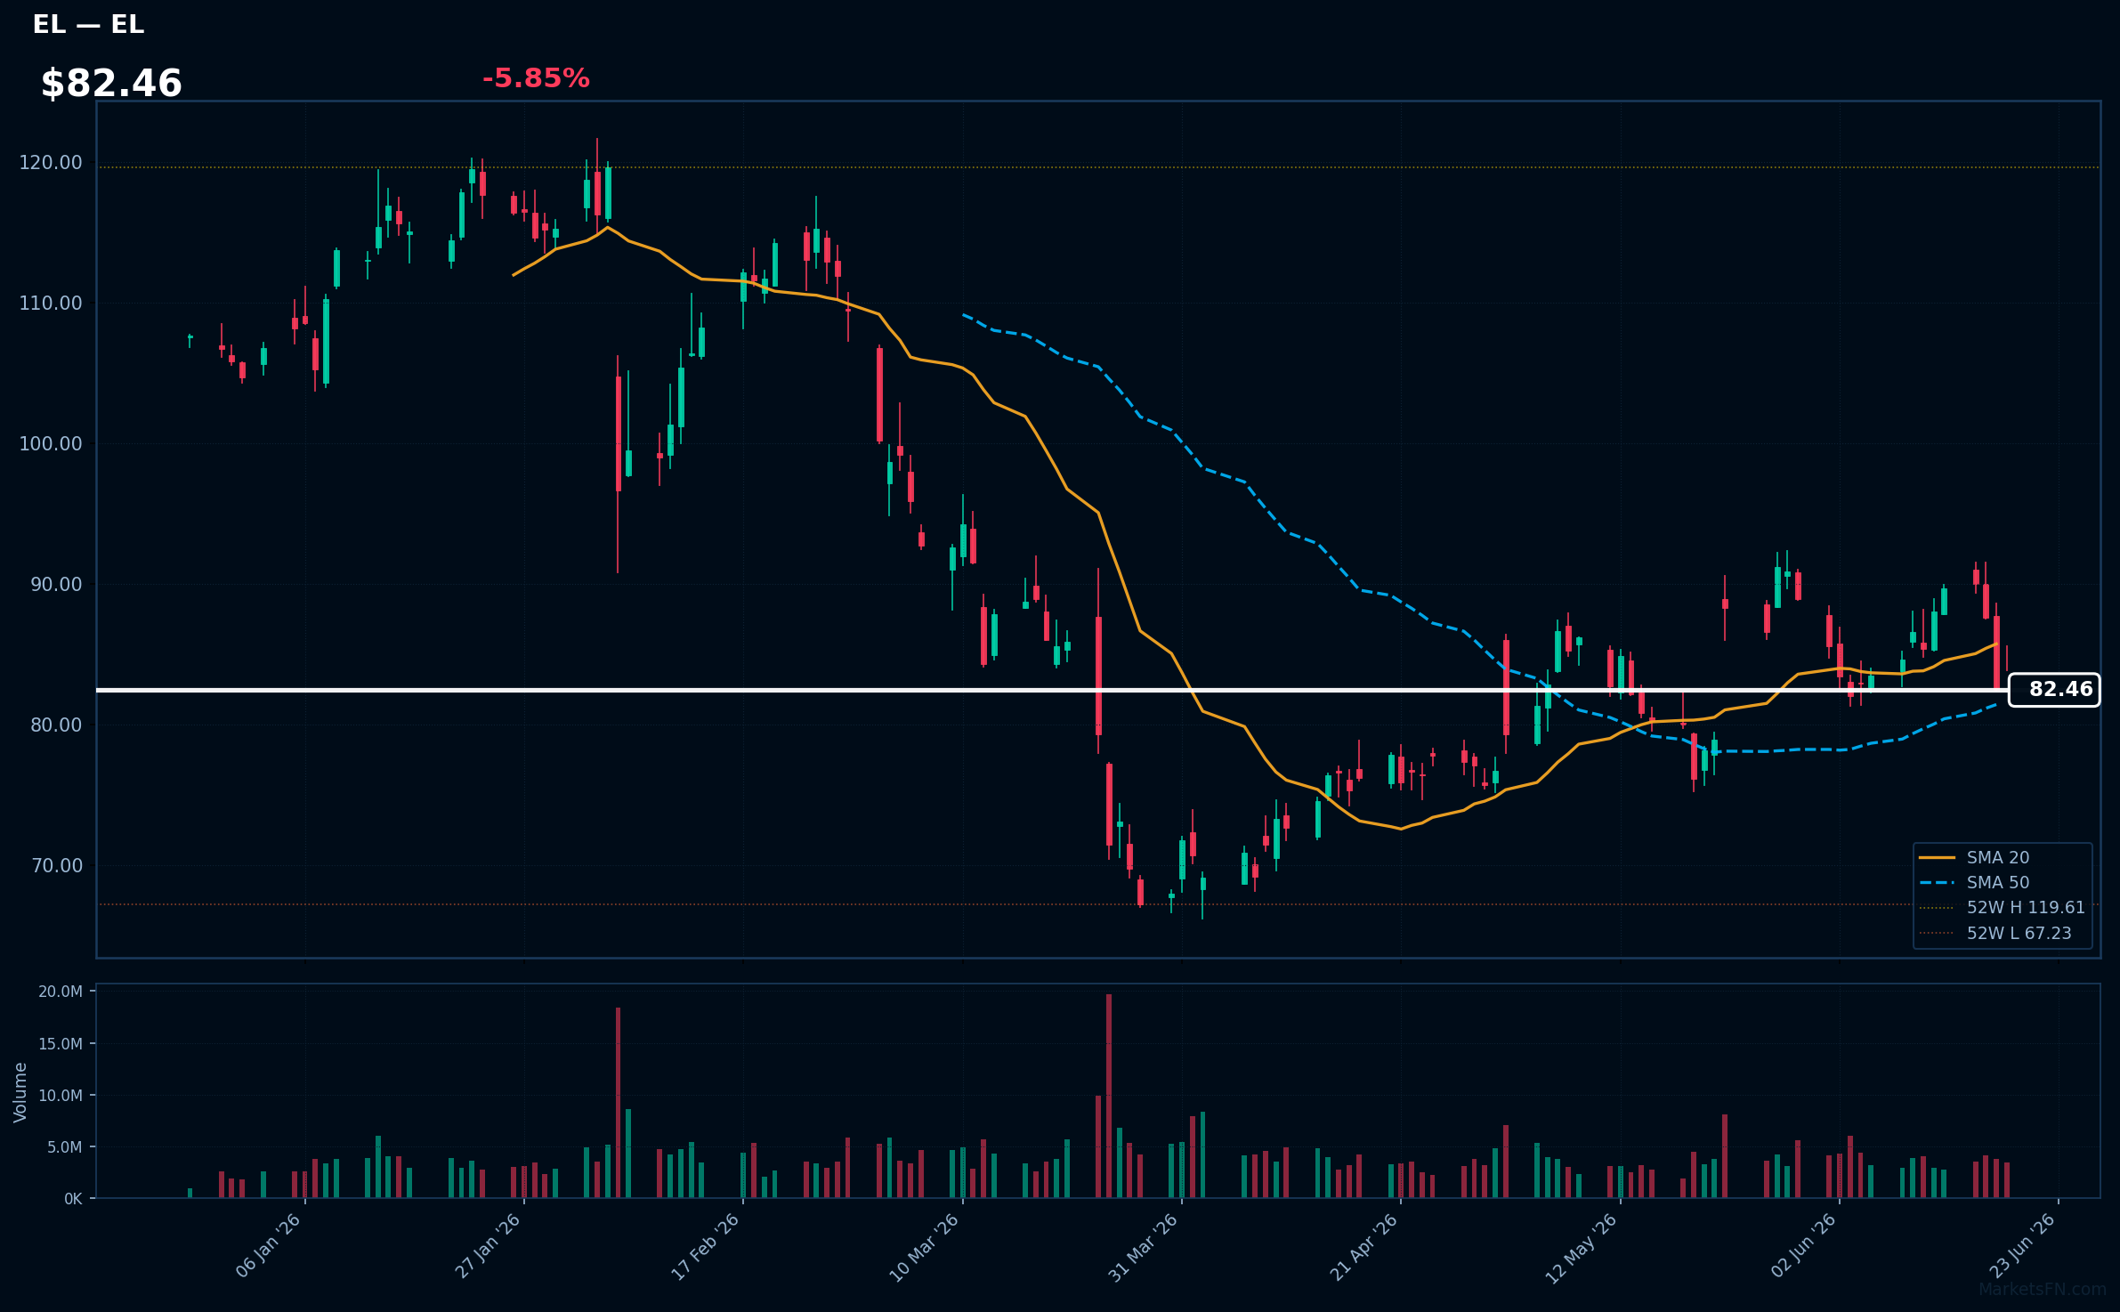Select the "SMA 50" legend label
This screenshot has height=1312, width=2120.
[x=1998, y=882]
